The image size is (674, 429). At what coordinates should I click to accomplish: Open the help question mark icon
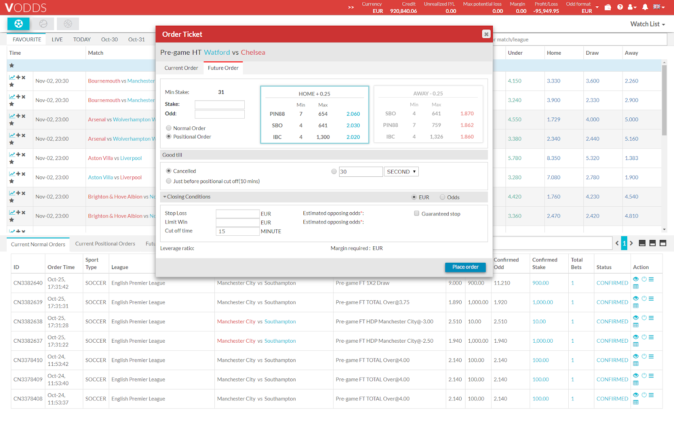coord(620,7)
